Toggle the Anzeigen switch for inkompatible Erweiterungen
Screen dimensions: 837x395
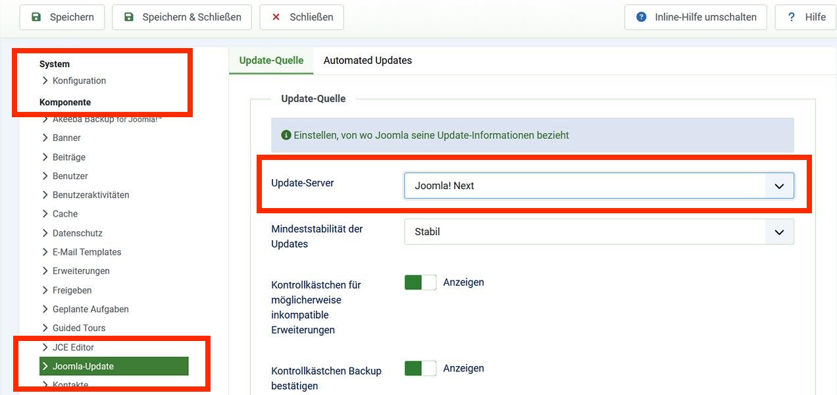pos(420,282)
